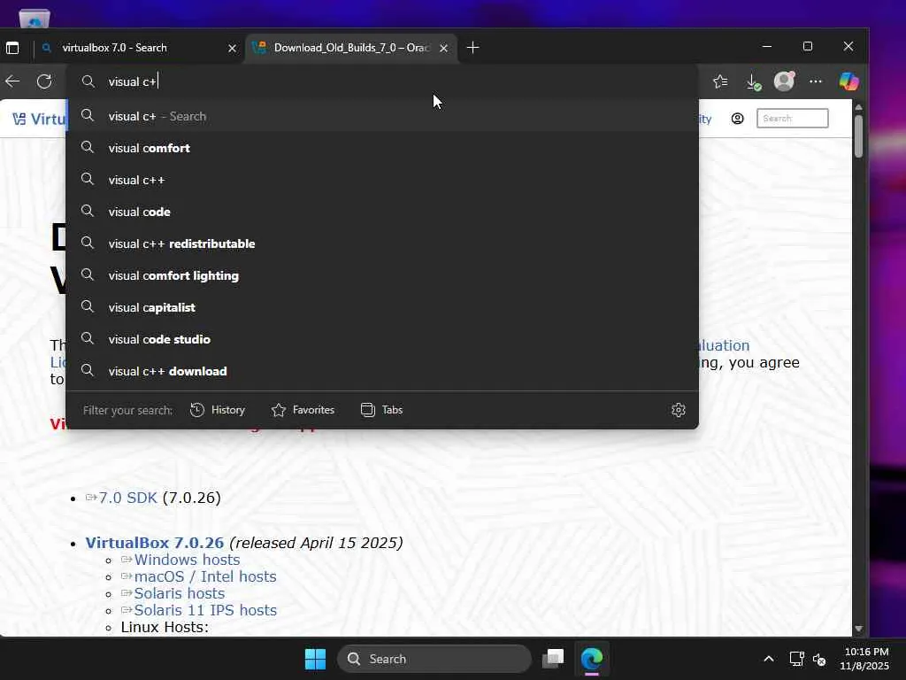Click the VirtualBox site Search field

point(792,119)
